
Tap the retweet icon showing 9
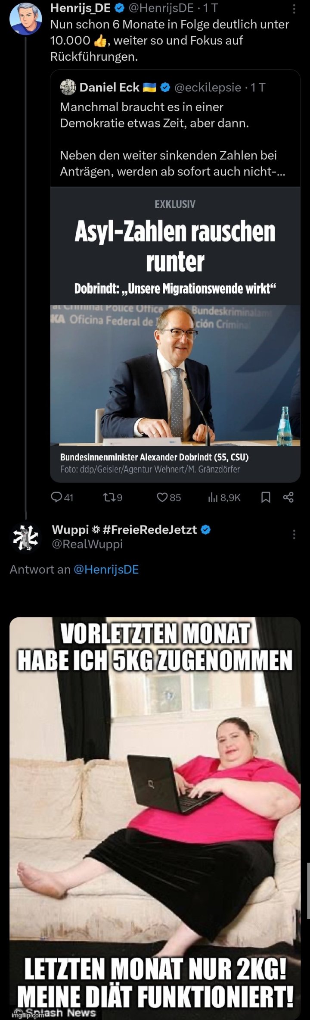coord(108,497)
